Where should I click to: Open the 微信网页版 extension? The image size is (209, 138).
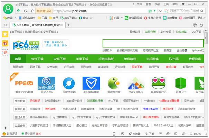tap(133, 18)
